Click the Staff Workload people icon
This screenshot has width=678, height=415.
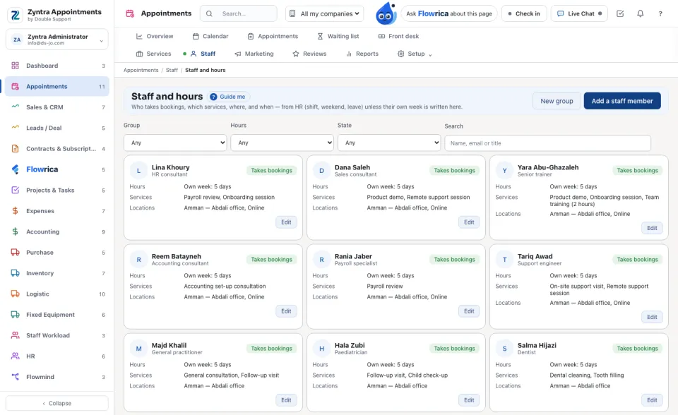click(x=15, y=335)
